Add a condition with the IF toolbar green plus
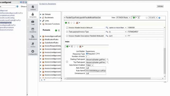The image size is (170, 96). (x=66, y=23)
